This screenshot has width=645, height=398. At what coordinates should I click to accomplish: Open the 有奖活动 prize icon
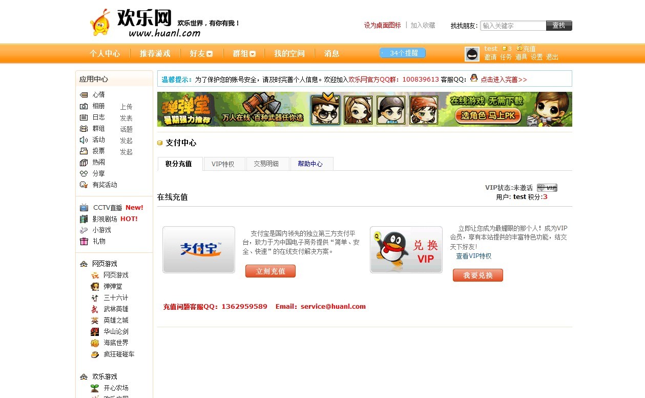[x=84, y=185]
